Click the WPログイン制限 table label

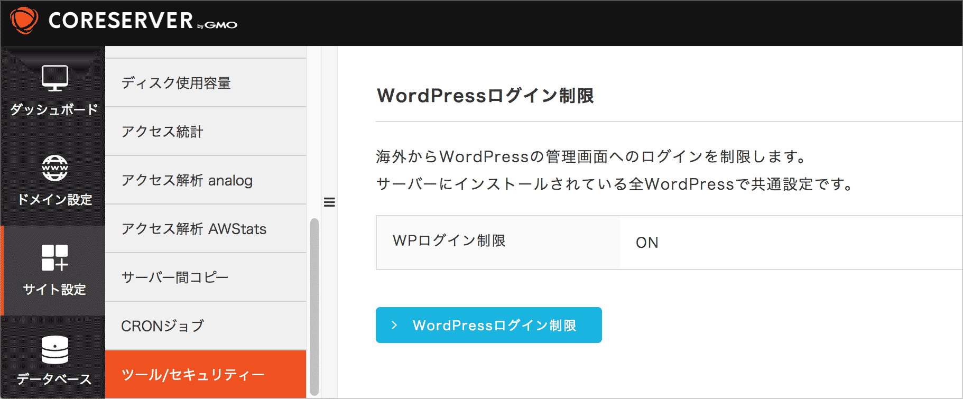click(x=449, y=240)
